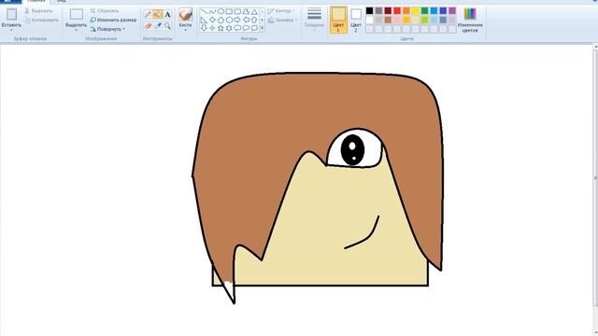Choose the brown color swatch
598x336 pixels.
388,20
